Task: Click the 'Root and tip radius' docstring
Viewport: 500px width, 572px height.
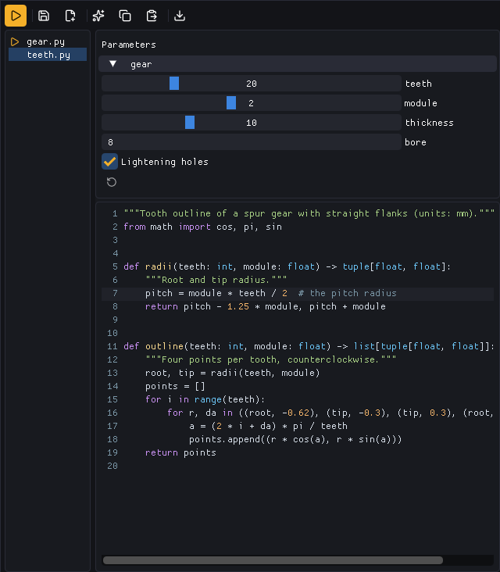Action: pos(216,280)
